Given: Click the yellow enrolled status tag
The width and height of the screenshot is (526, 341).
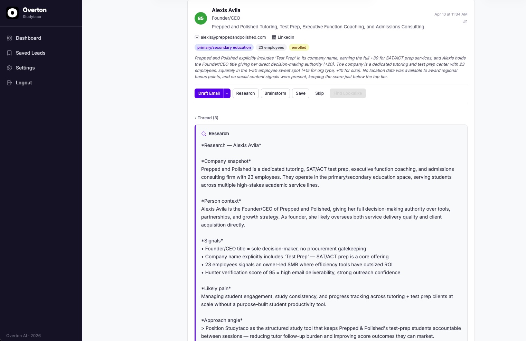Looking at the screenshot, I should point(299,48).
